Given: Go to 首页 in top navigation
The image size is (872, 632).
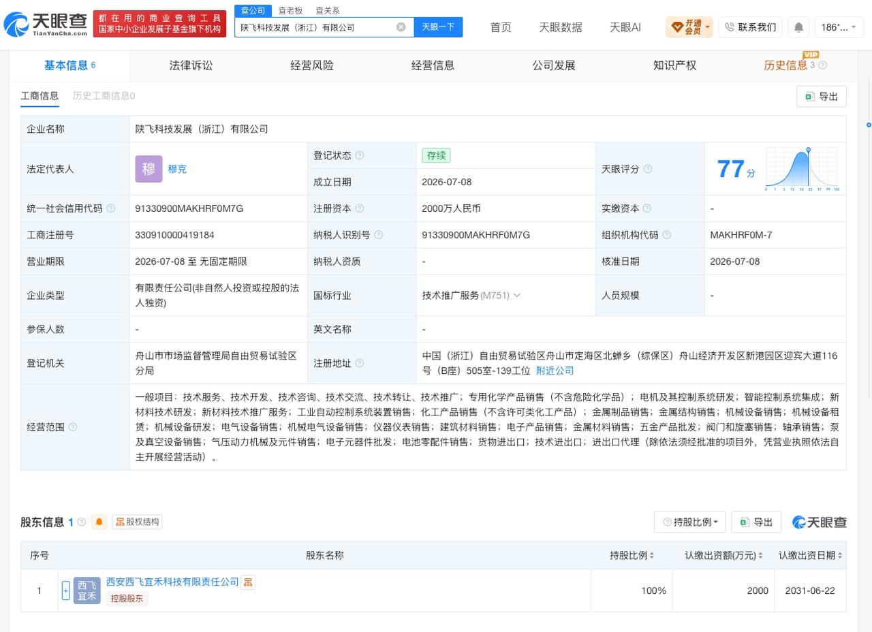Looking at the screenshot, I should pyautogui.click(x=501, y=27).
